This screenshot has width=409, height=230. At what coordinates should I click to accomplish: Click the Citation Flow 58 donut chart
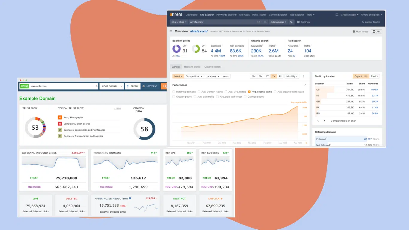point(144,129)
